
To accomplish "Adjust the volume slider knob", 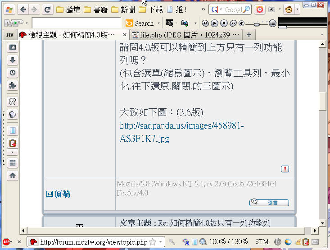I will pos(257,24).
